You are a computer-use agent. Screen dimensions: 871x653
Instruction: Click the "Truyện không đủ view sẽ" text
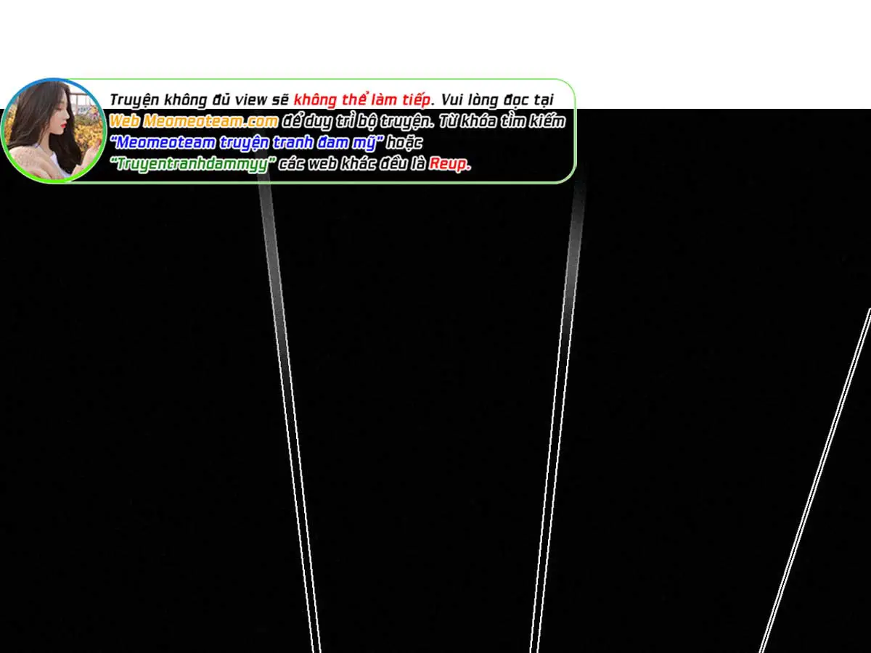[200, 100]
